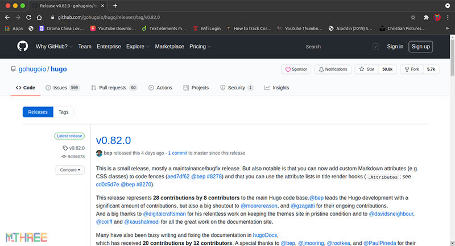The image size is (455, 246).
Task: Open the gohugoio owner link
Action: [32, 69]
